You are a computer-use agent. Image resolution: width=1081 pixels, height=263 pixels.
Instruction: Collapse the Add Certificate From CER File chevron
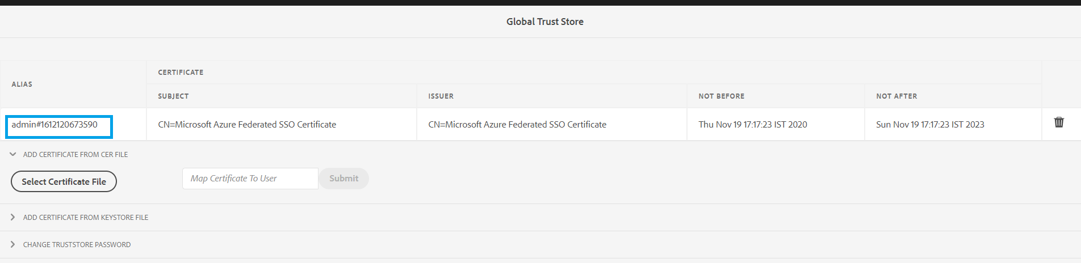point(12,154)
